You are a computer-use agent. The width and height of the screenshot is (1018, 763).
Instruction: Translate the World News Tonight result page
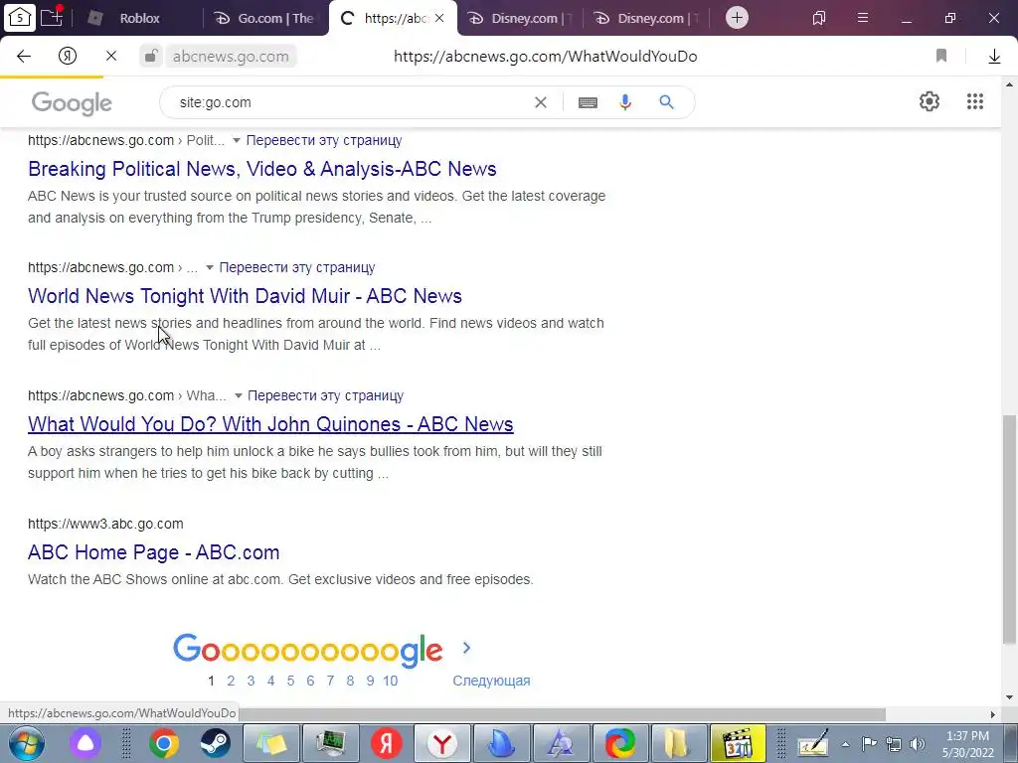click(x=296, y=267)
